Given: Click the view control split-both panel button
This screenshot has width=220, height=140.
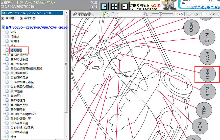Looking at the screenshot, I should [x=114, y=6].
